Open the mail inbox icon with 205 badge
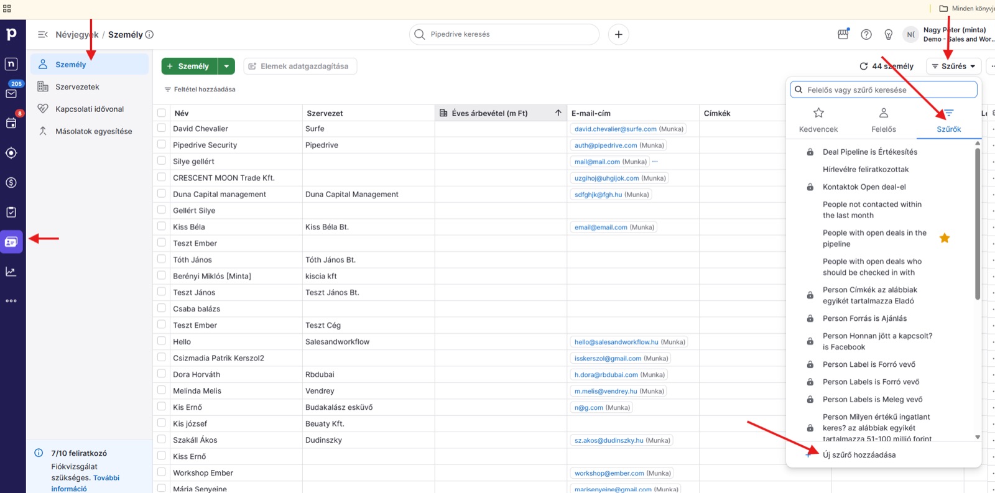 coord(11,93)
